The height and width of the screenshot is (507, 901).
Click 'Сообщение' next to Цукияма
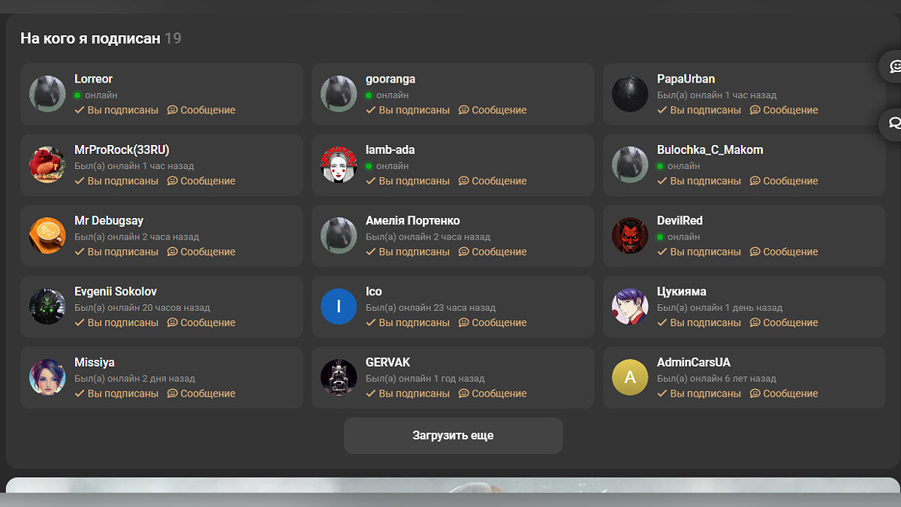(784, 323)
